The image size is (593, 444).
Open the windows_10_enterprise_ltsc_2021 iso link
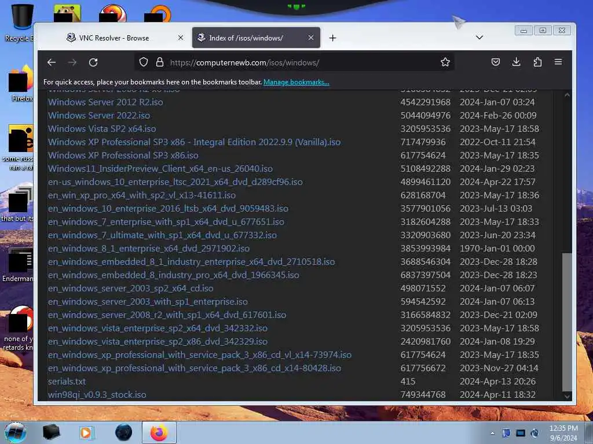click(175, 182)
